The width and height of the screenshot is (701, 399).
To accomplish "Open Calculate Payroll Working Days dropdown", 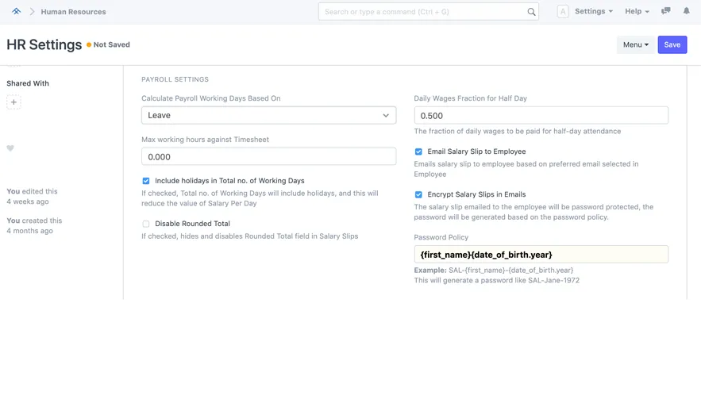I will point(268,115).
